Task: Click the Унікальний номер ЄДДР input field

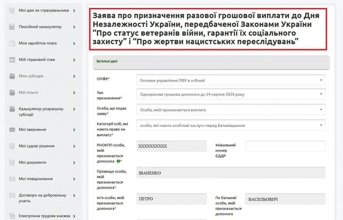Action: coord(285,146)
